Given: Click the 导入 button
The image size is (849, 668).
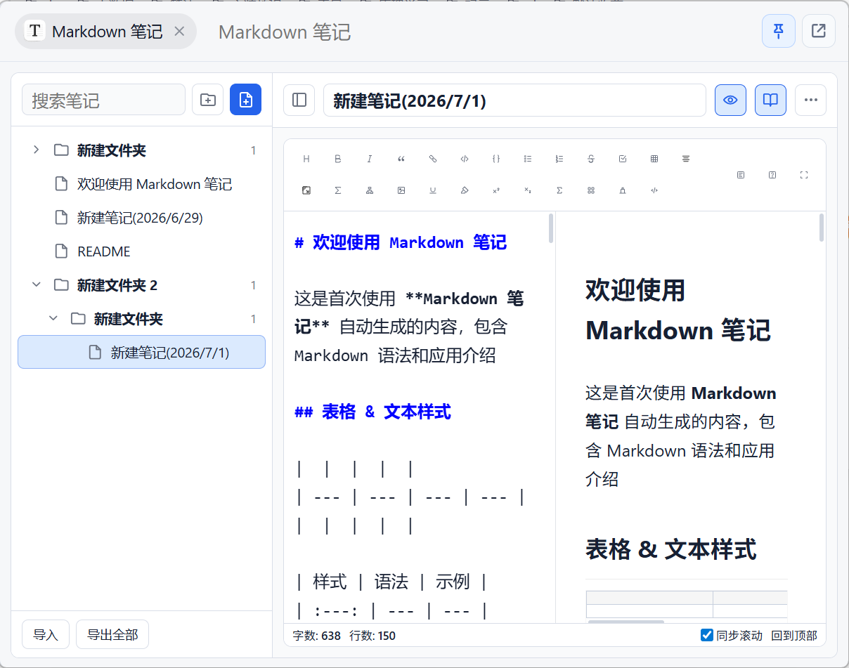Looking at the screenshot, I should 46,635.
